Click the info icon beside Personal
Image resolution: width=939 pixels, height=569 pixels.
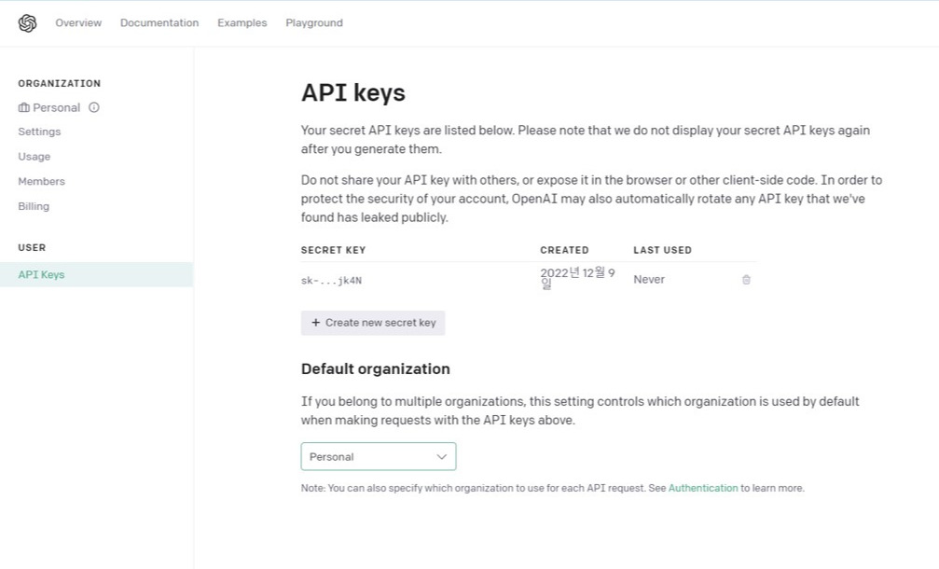point(94,107)
